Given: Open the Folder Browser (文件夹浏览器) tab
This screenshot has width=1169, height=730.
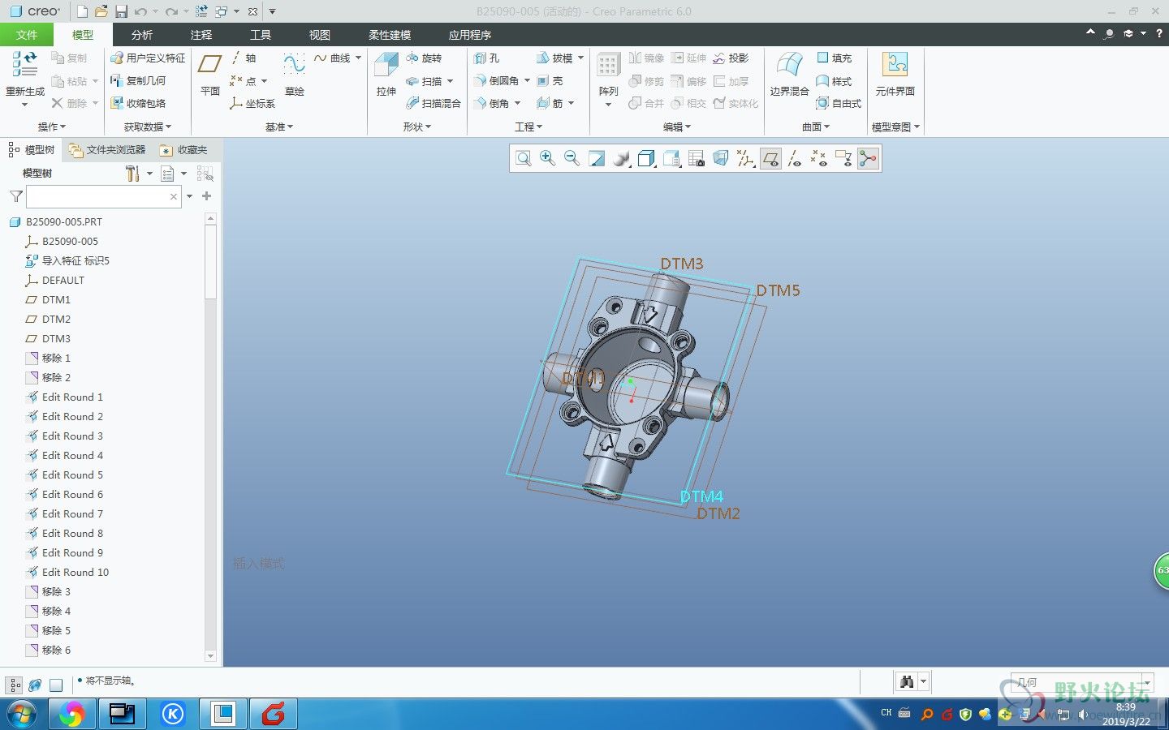Looking at the screenshot, I should (108, 150).
